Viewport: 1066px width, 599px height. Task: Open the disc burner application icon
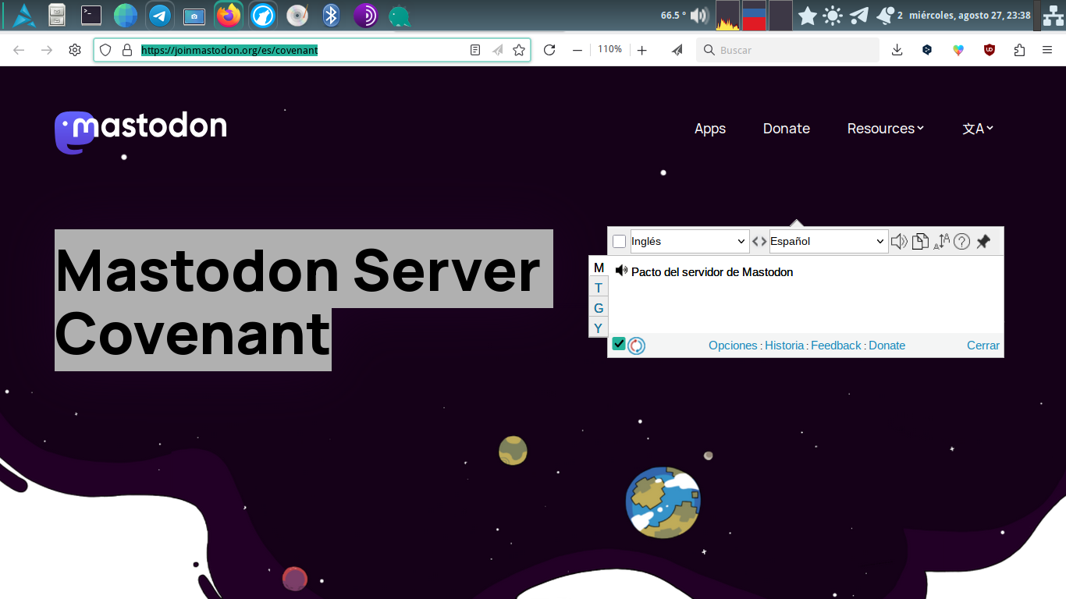297,15
